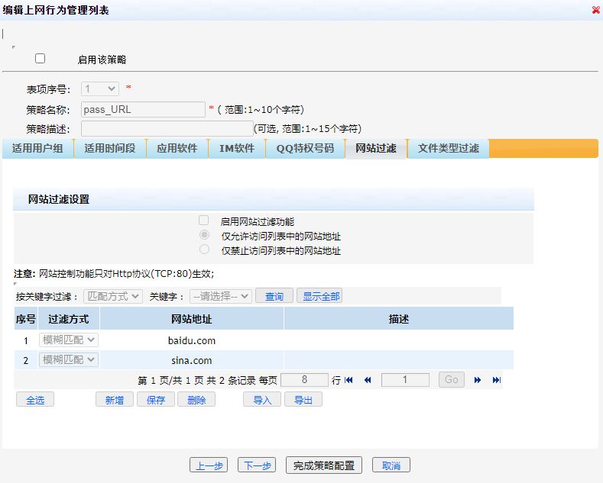Screen dimensions: 603x483
Task: Click the rows-per-page field showing 8
Action: tap(305, 380)
